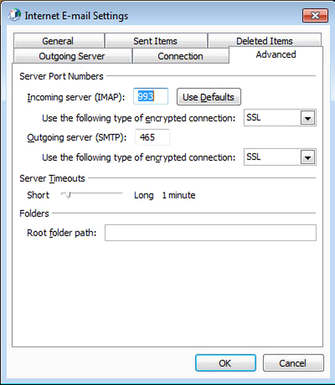Image resolution: width=335 pixels, height=385 pixels.
Task: Click the Incoming server (IMAP) port field
Action: 151,96
